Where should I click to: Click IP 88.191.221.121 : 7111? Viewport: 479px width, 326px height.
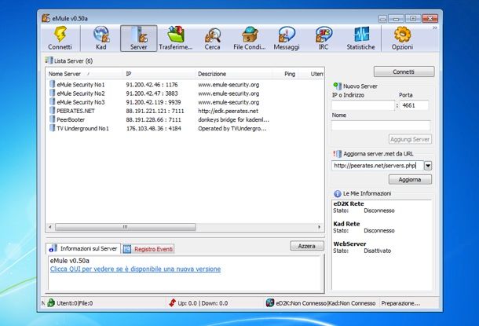pyautogui.click(x=155, y=111)
